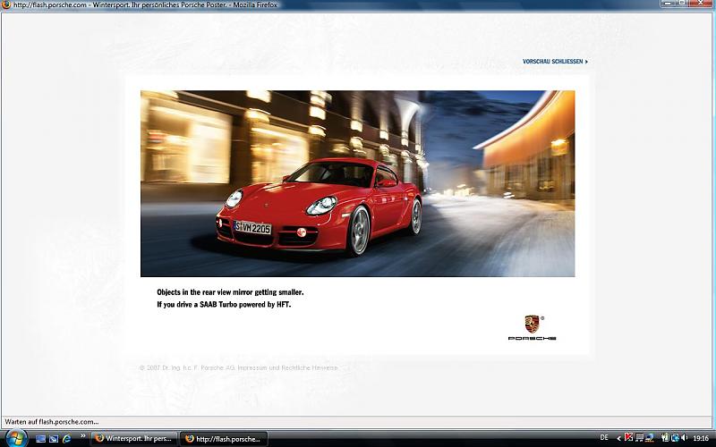Screen dimensions: 716x447
Task: Expand the quick launch overflow chevron
Action: 82,435
